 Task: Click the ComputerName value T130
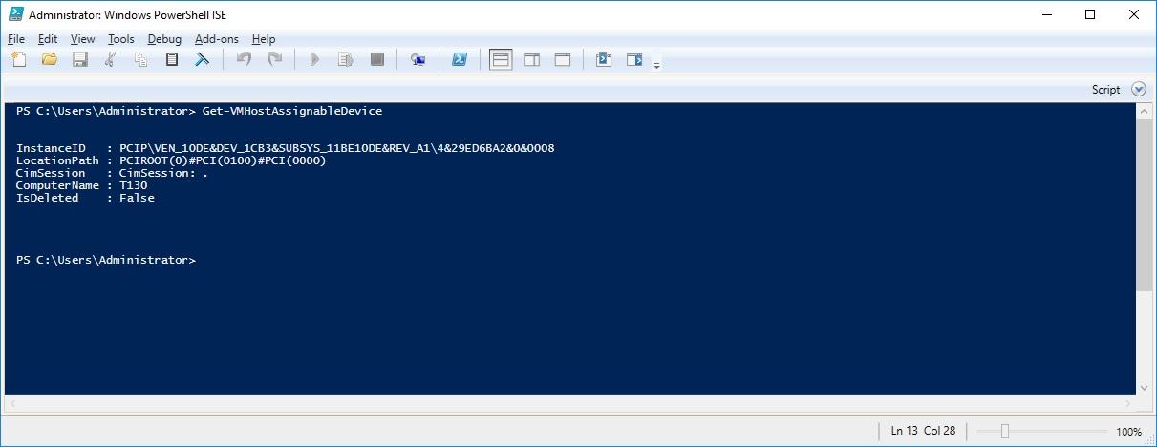[134, 185]
